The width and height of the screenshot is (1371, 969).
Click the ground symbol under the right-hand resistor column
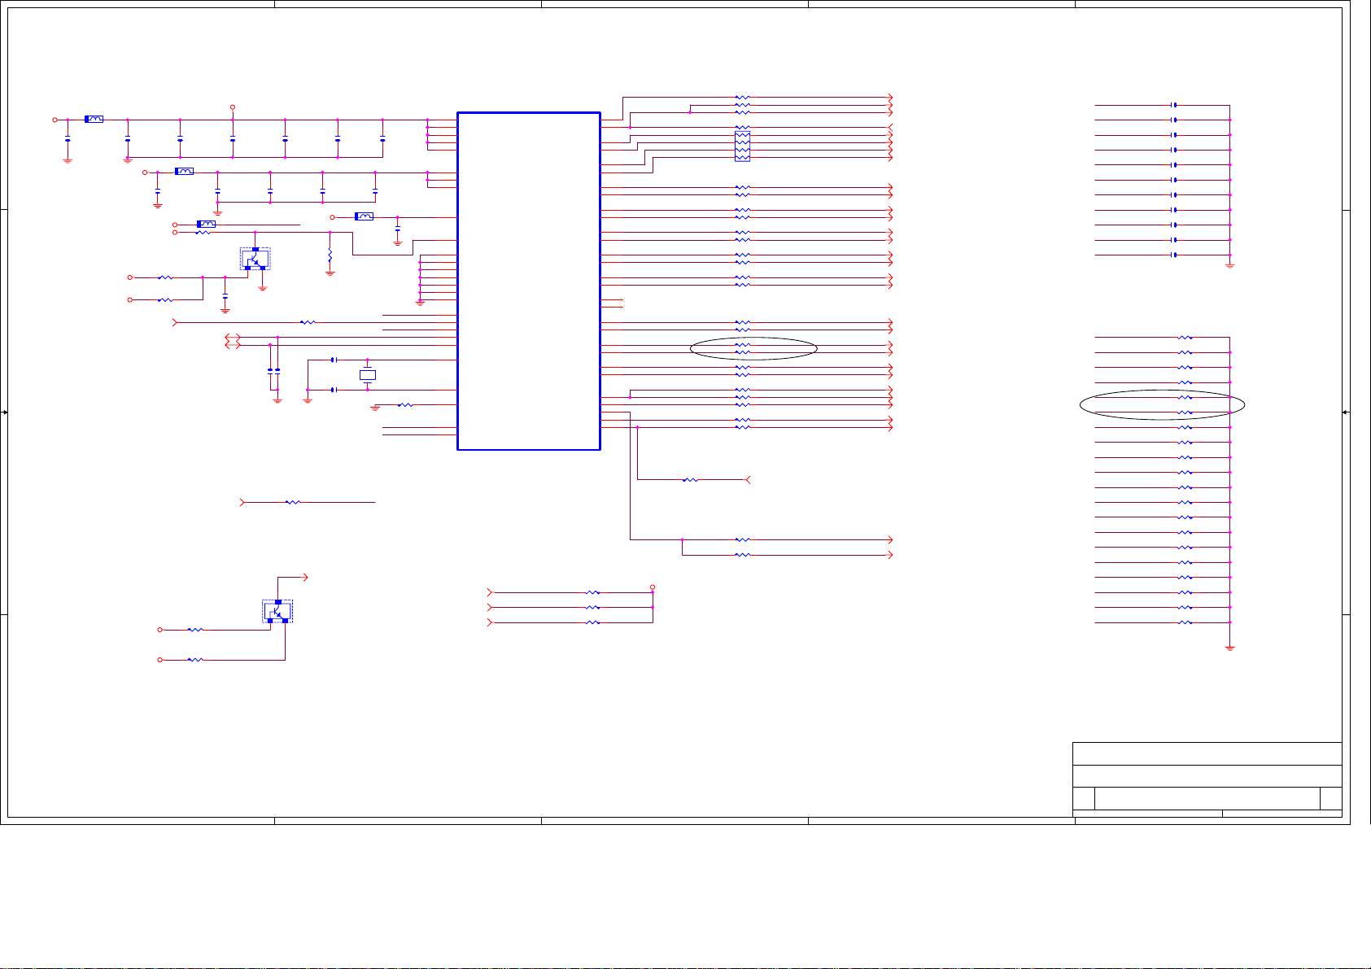point(1230,648)
